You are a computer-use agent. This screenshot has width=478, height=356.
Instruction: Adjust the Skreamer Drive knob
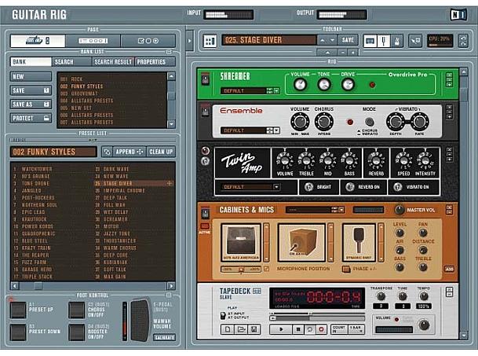348,85
